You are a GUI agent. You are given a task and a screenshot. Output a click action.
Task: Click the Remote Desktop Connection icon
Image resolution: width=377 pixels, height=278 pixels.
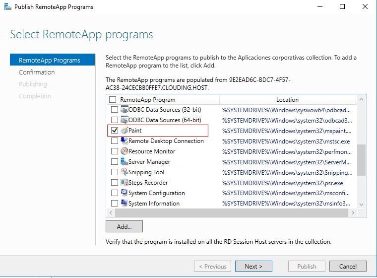pos(125,141)
